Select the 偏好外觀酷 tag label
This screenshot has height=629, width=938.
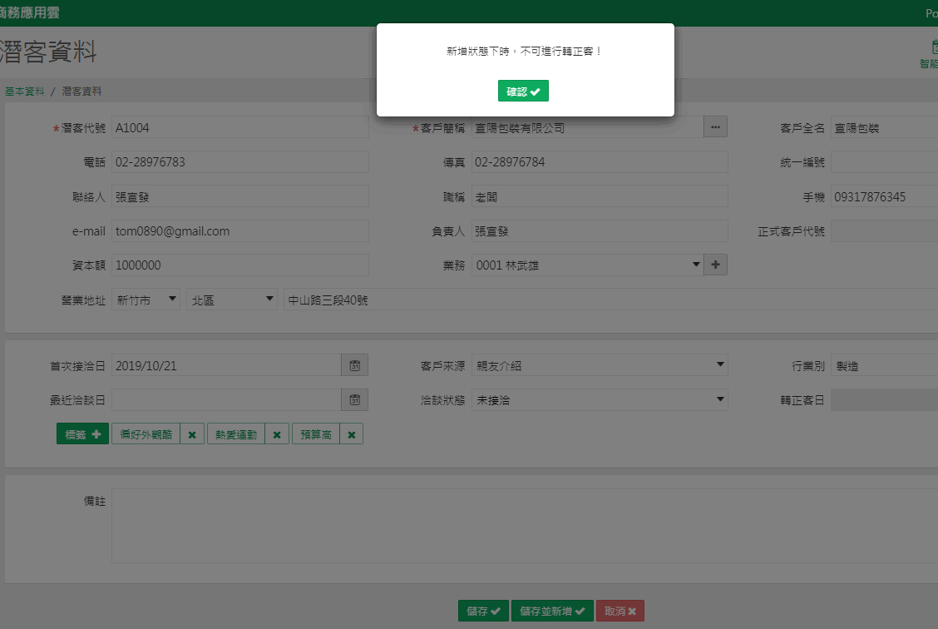pyautogui.click(x=146, y=434)
